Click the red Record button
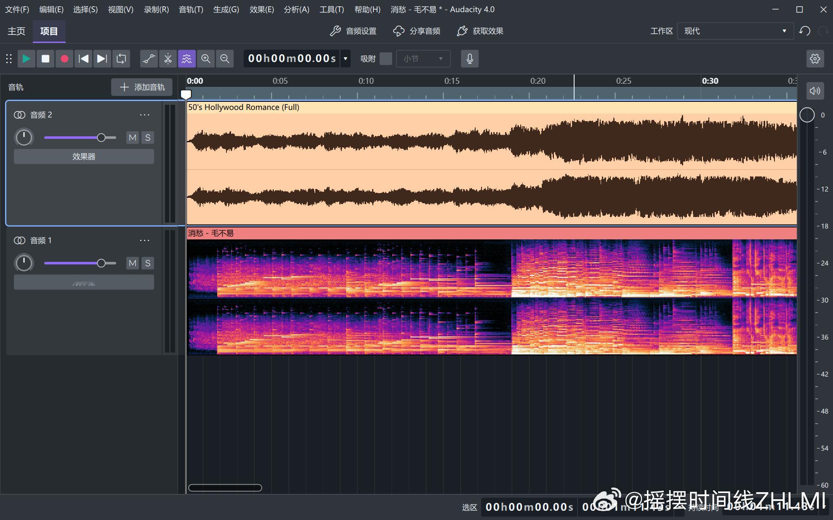 click(64, 58)
